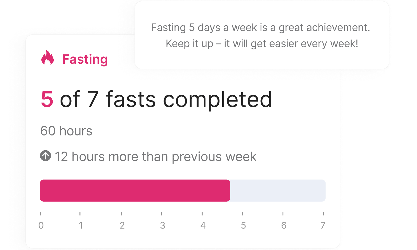Click the "fasts completed" heading text
The height and width of the screenshot is (250, 417).
pos(189,99)
